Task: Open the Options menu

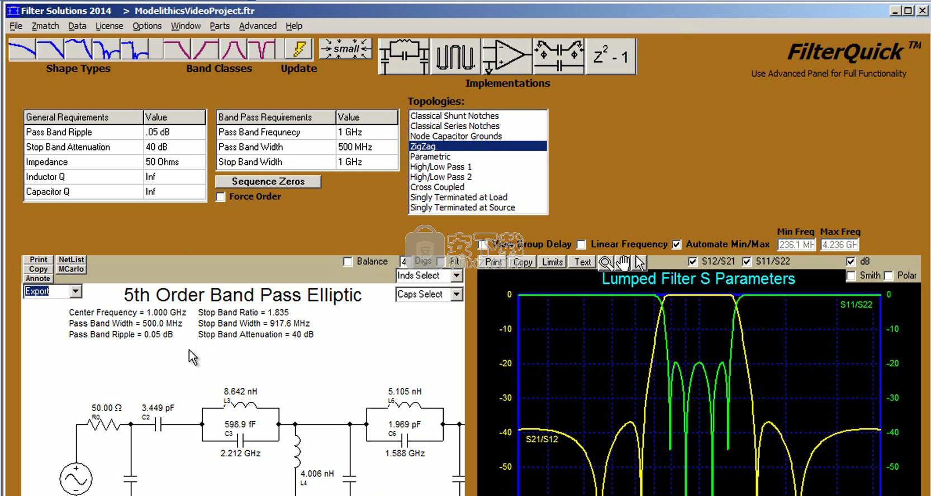Action: [147, 26]
